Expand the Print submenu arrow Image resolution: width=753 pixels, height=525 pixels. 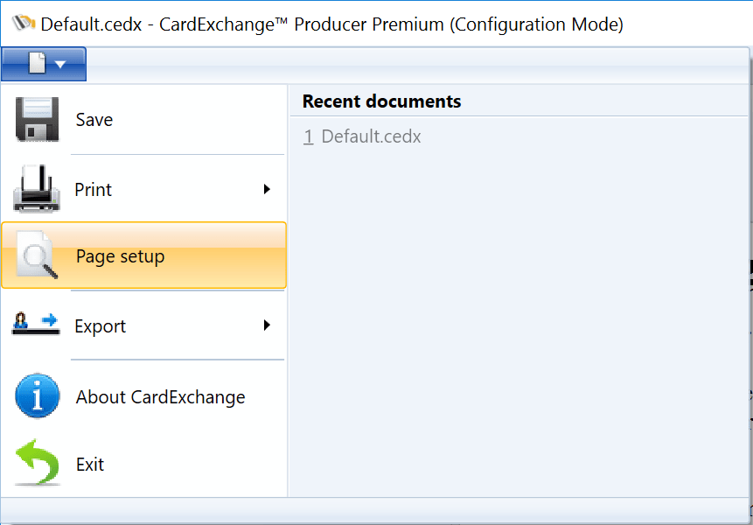pos(267,189)
